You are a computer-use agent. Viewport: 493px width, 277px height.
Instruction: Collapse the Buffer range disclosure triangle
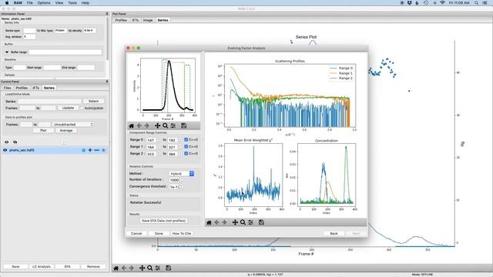pyautogui.click(x=7, y=52)
